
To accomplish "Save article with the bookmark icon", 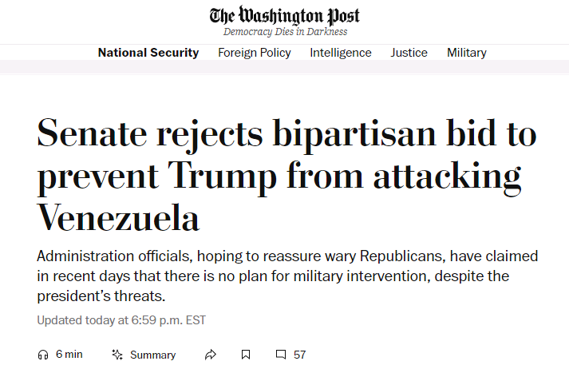I will [246, 355].
